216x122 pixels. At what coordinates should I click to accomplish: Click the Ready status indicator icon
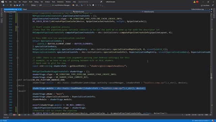click(1, 121)
